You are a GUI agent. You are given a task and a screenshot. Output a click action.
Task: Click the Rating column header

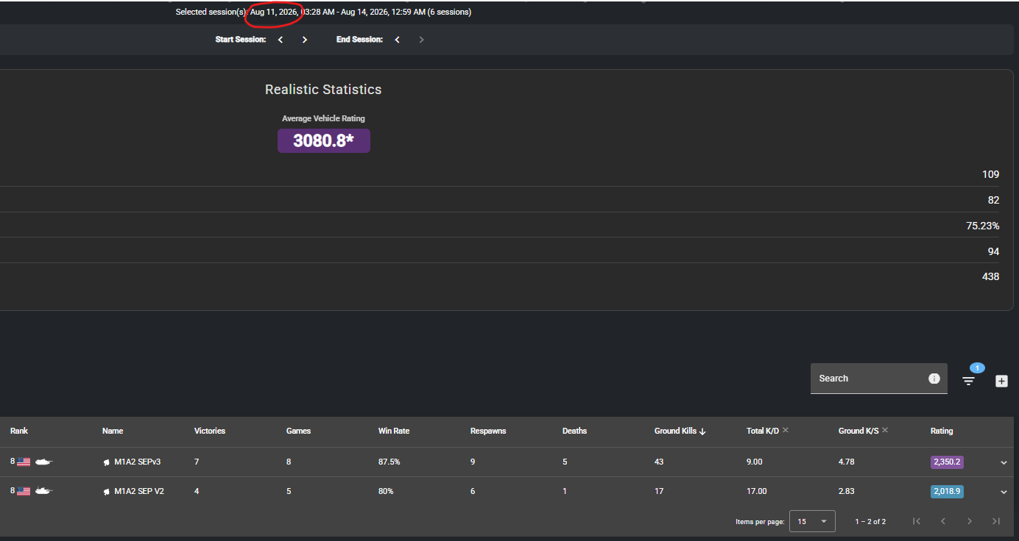pos(942,431)
